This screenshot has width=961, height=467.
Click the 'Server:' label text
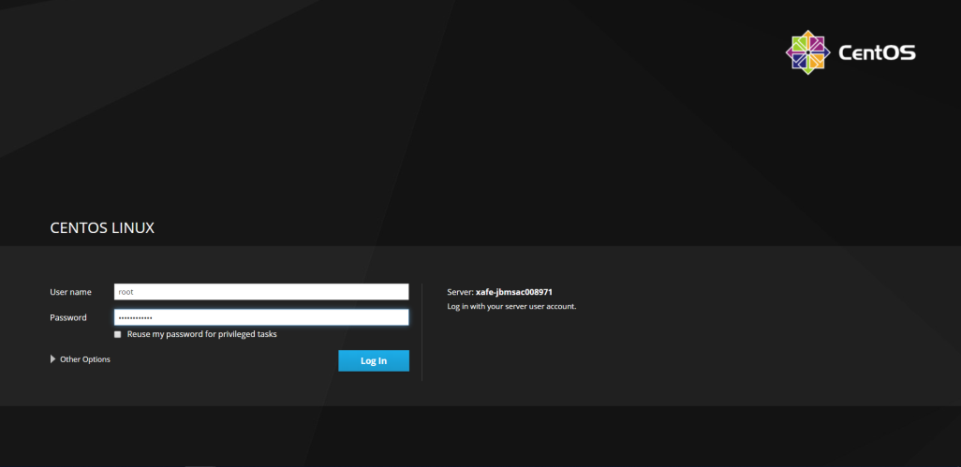(x=460, y=292)
